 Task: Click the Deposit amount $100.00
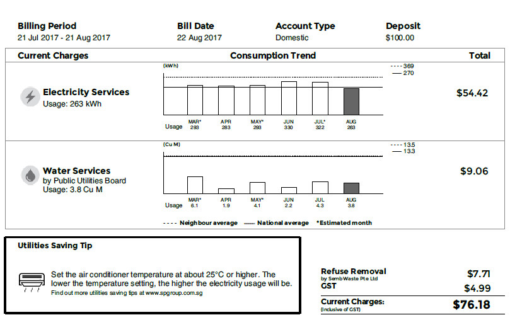point(400,38)
